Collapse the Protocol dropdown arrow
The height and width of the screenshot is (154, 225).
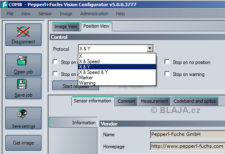pos(150,48)
